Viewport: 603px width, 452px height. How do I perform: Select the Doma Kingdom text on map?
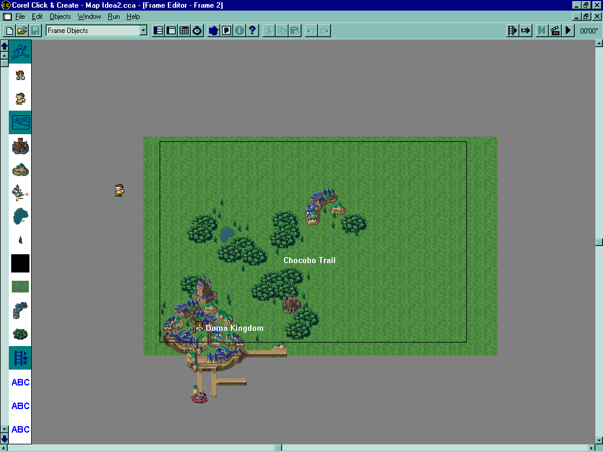point(234,328)
